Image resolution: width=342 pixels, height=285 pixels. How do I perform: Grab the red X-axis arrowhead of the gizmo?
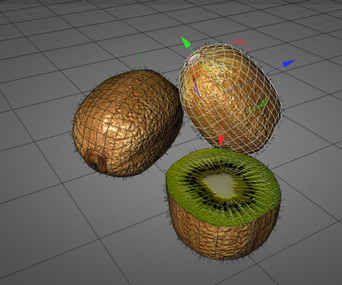click(x=221, y=141)
